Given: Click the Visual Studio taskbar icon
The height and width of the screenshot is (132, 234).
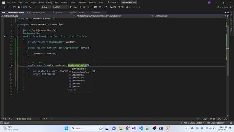Looking at the screenshot, I should tap(134, 128).
